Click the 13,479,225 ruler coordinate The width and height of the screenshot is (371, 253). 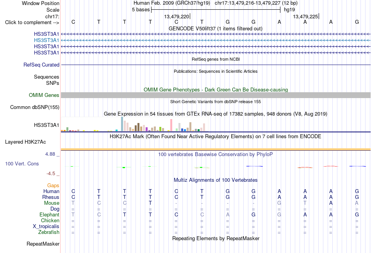point(305,16)
